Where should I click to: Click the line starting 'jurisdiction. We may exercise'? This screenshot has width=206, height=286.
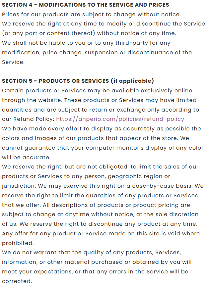pos(103,186)
